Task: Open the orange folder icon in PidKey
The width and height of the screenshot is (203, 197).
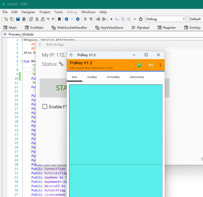Action: click(151, 65)
